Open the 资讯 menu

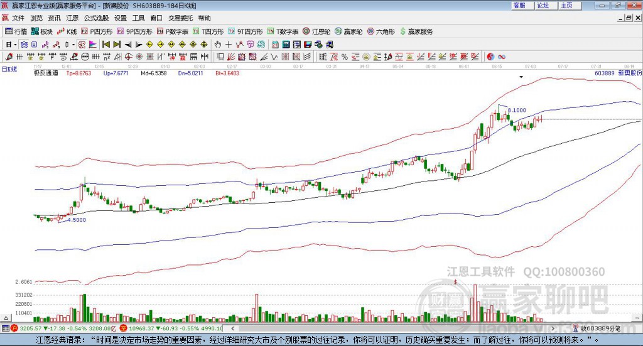coord(54,18)
